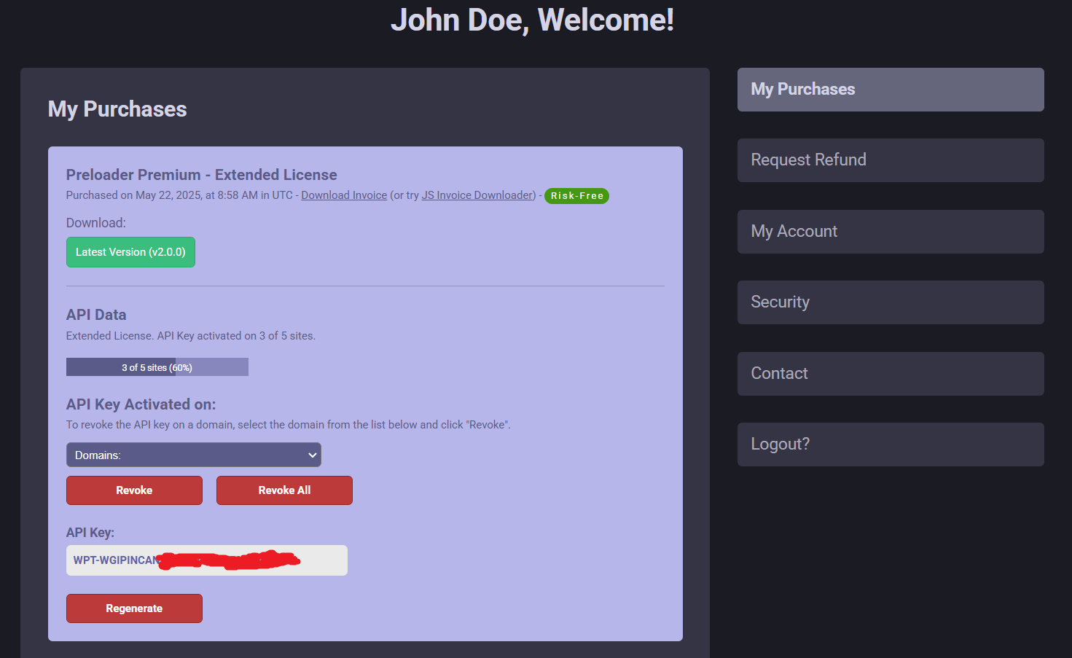This screenshot has height=658, width=1072.
Task: Download Latest Version (v2.0.0)
Action: coord(130,252)
